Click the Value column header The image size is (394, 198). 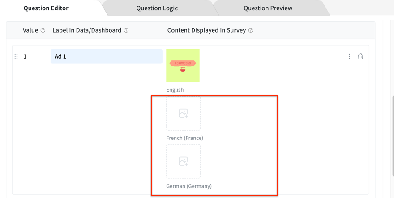30,30
